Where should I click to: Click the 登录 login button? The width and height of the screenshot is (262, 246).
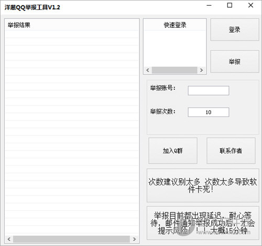coord(235,30)
